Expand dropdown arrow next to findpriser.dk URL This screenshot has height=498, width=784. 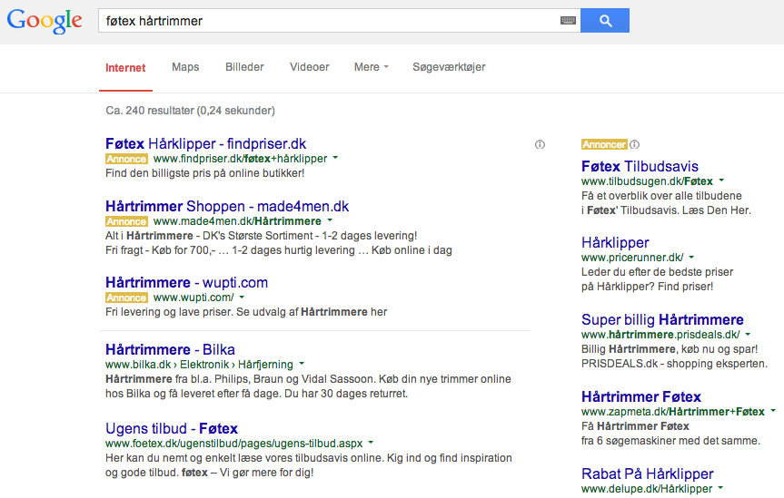pos(335,158)
